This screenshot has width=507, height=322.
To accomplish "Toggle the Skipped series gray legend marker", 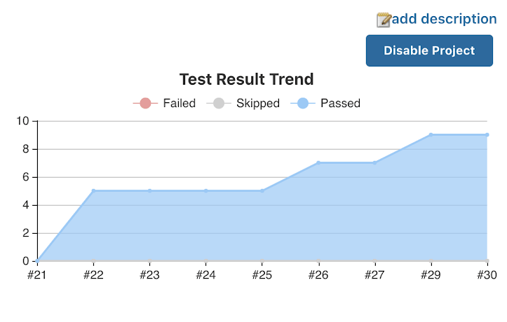I will [218, 104].
